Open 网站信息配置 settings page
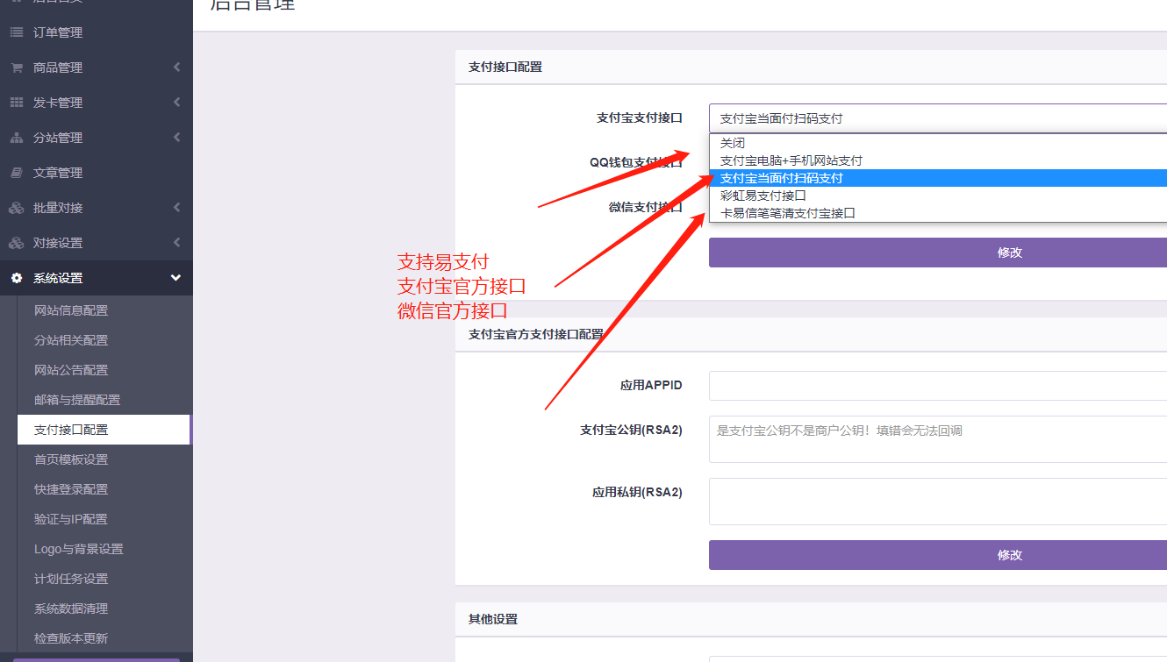Viewport: 1167px width, 662px height. (x=71, y=310)
